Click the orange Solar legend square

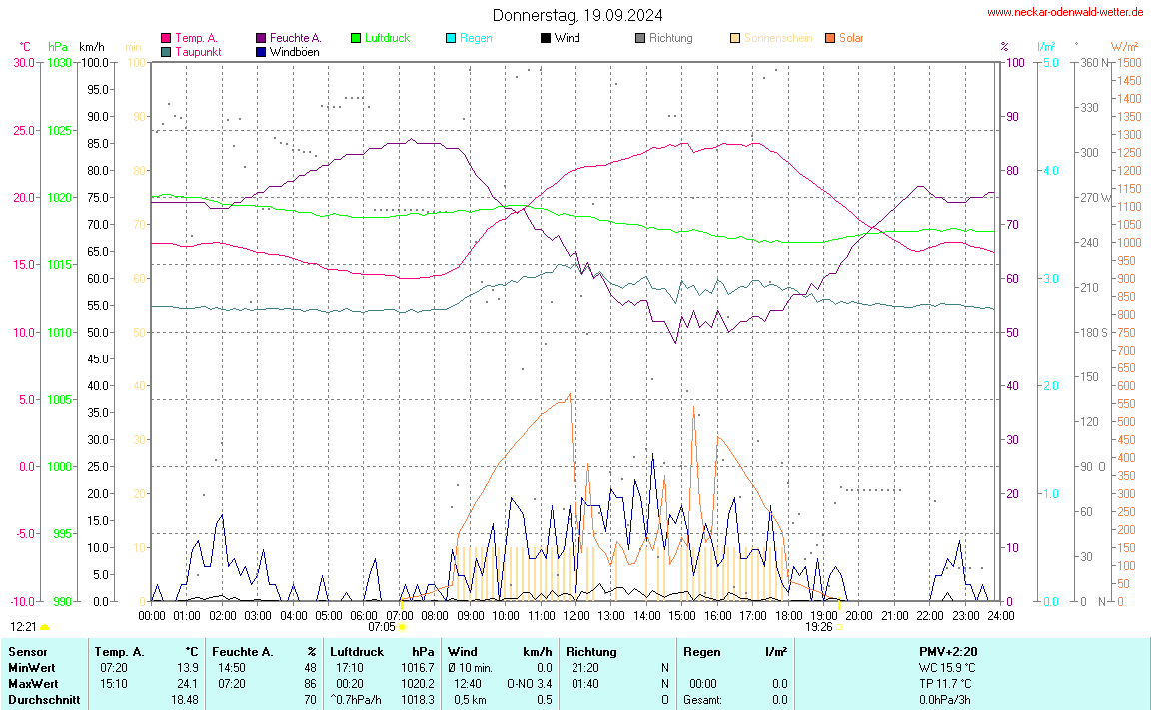click(830, 38)
